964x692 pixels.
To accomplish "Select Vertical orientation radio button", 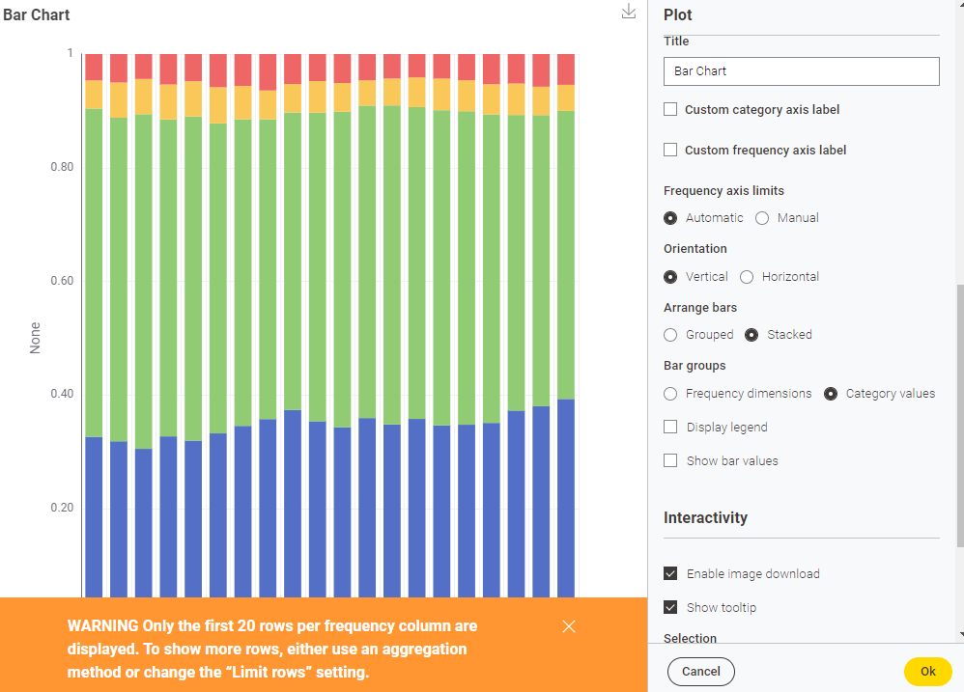I will coord(670,277).
